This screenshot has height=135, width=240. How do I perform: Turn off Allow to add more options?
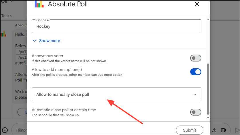tap(196, 72)
